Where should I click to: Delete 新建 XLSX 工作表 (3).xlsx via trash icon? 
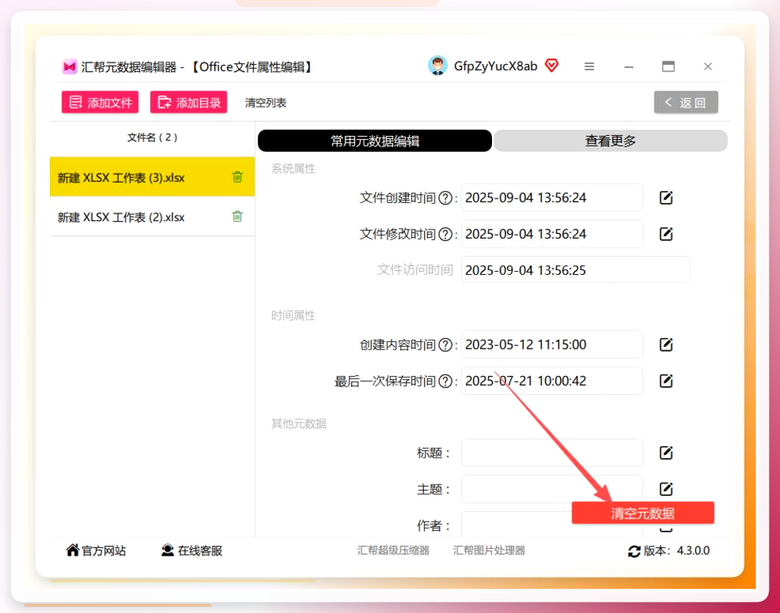[237, 177]
